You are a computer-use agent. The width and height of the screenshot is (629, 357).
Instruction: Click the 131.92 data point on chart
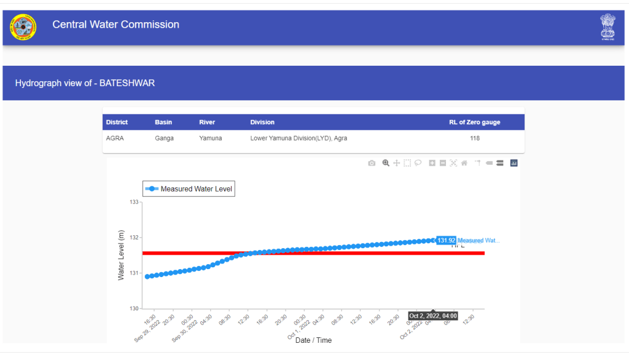coord(434,240)
